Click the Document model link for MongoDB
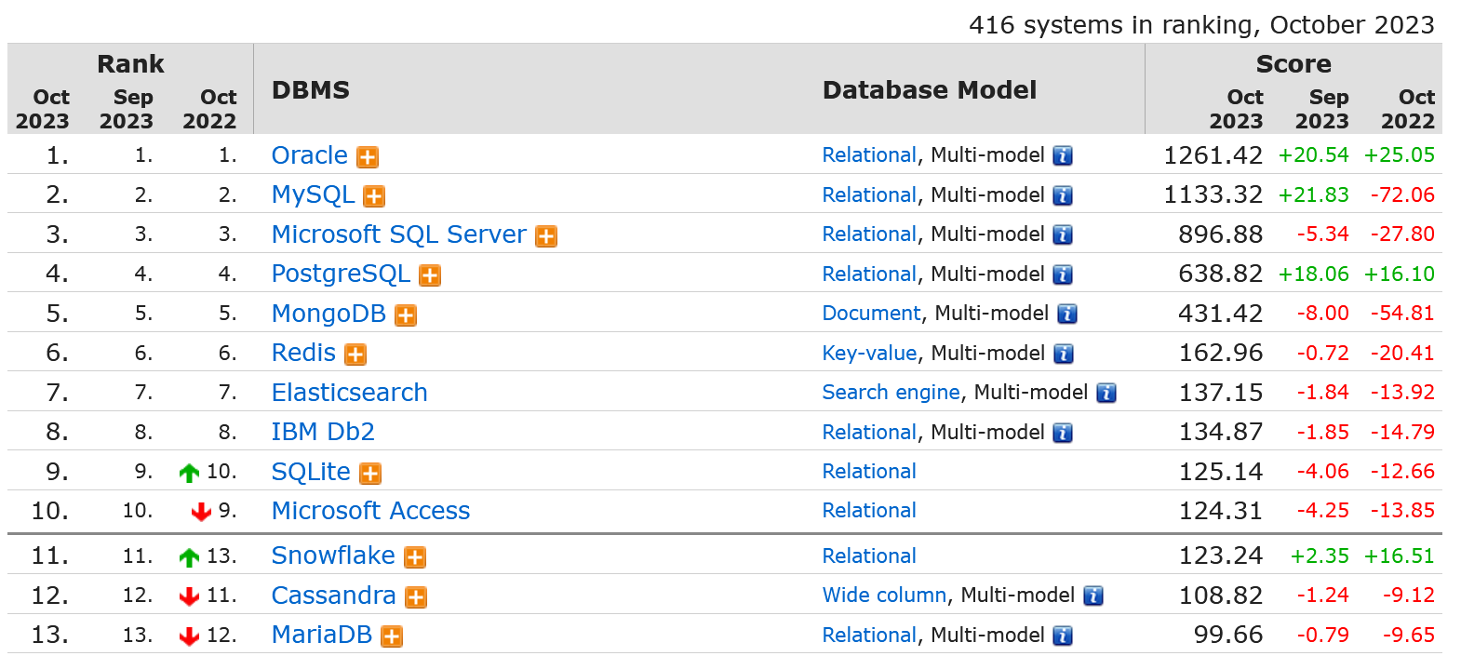Image resolution: width=1461 pixels, height=656 pixels. (871, 314)
